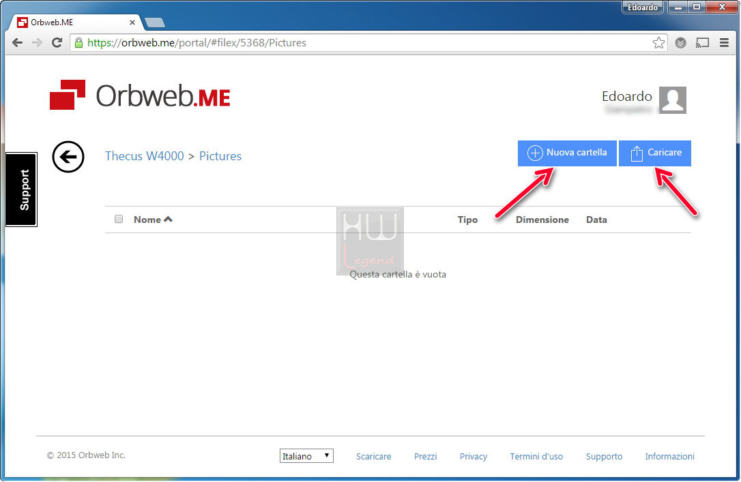The height and width of the screenshot is (482, 741).
Task: Sort by the Tipo column header
Action: click(x=467, y=220)
